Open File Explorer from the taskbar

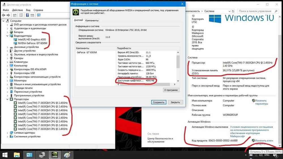17,155
